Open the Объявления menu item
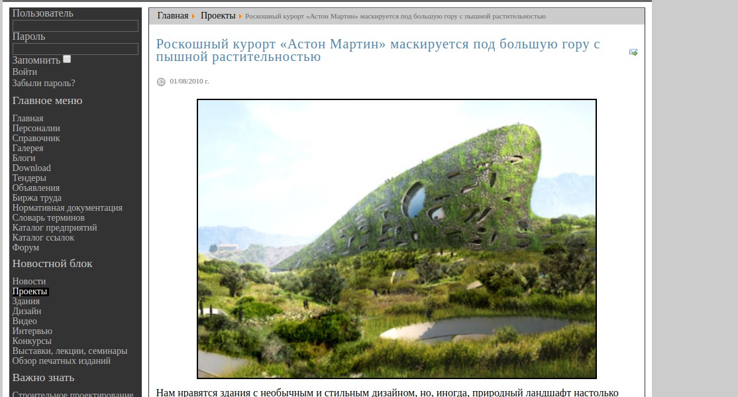Screen dimensions: 738x397 point(36,188)
